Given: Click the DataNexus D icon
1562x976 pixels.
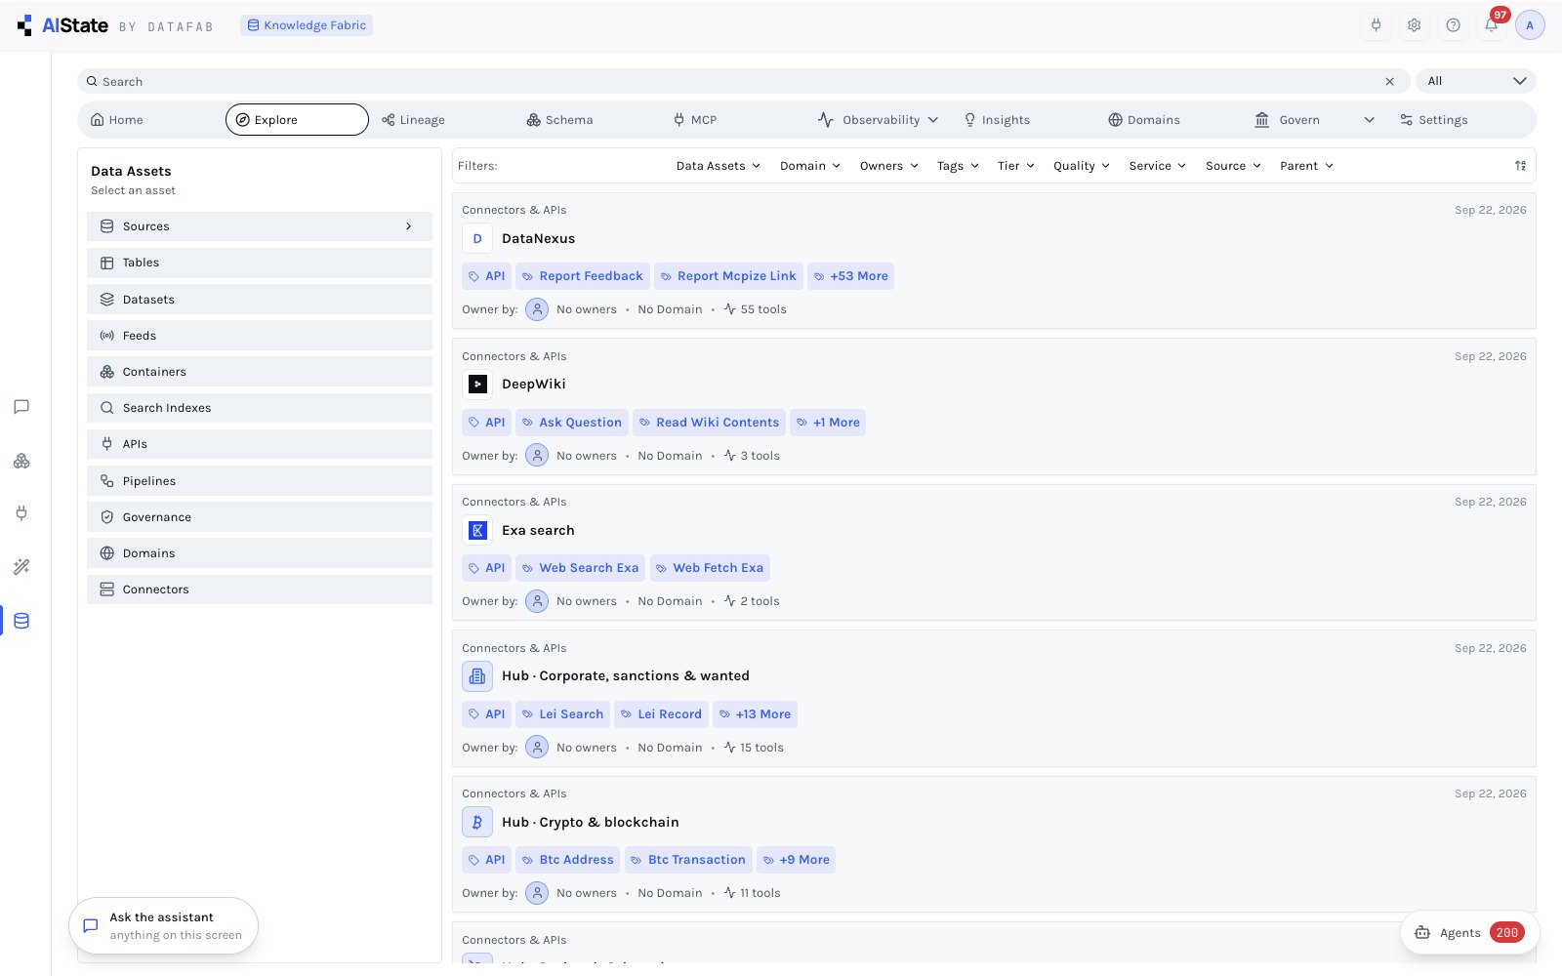Looking at the screenshot, I should [477, 238].
